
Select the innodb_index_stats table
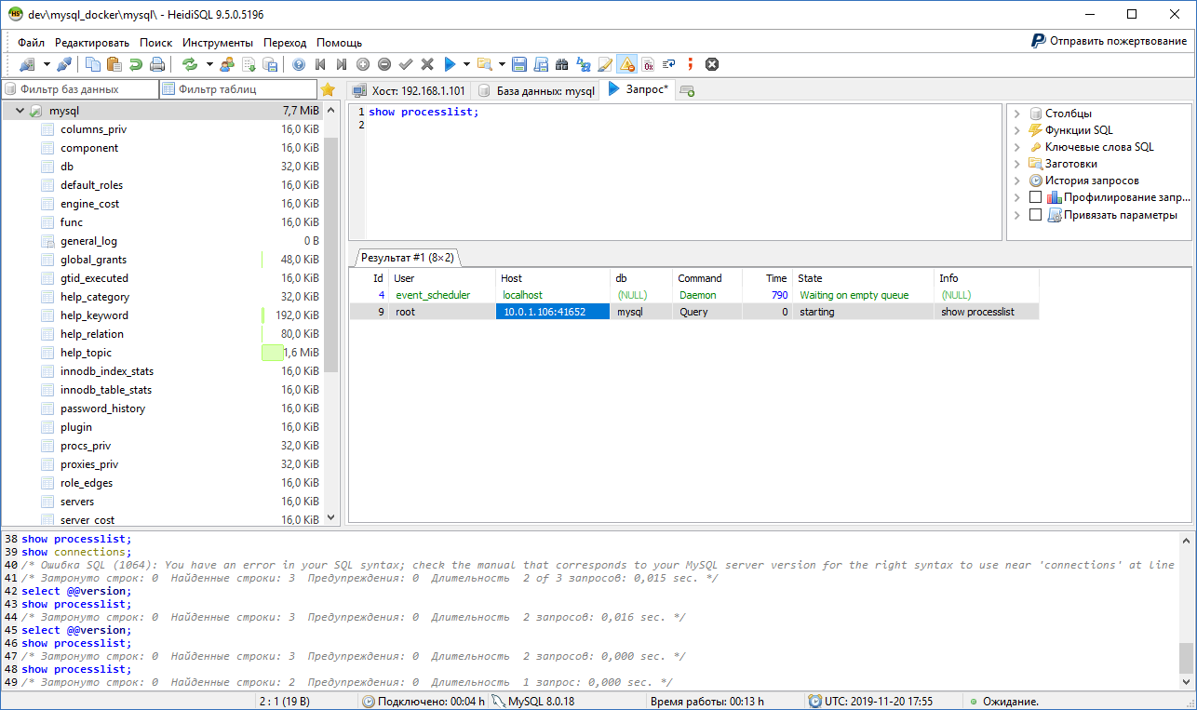tap(107, 371)
